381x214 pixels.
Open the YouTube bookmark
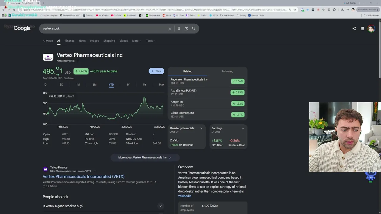[x=116, y=15]
